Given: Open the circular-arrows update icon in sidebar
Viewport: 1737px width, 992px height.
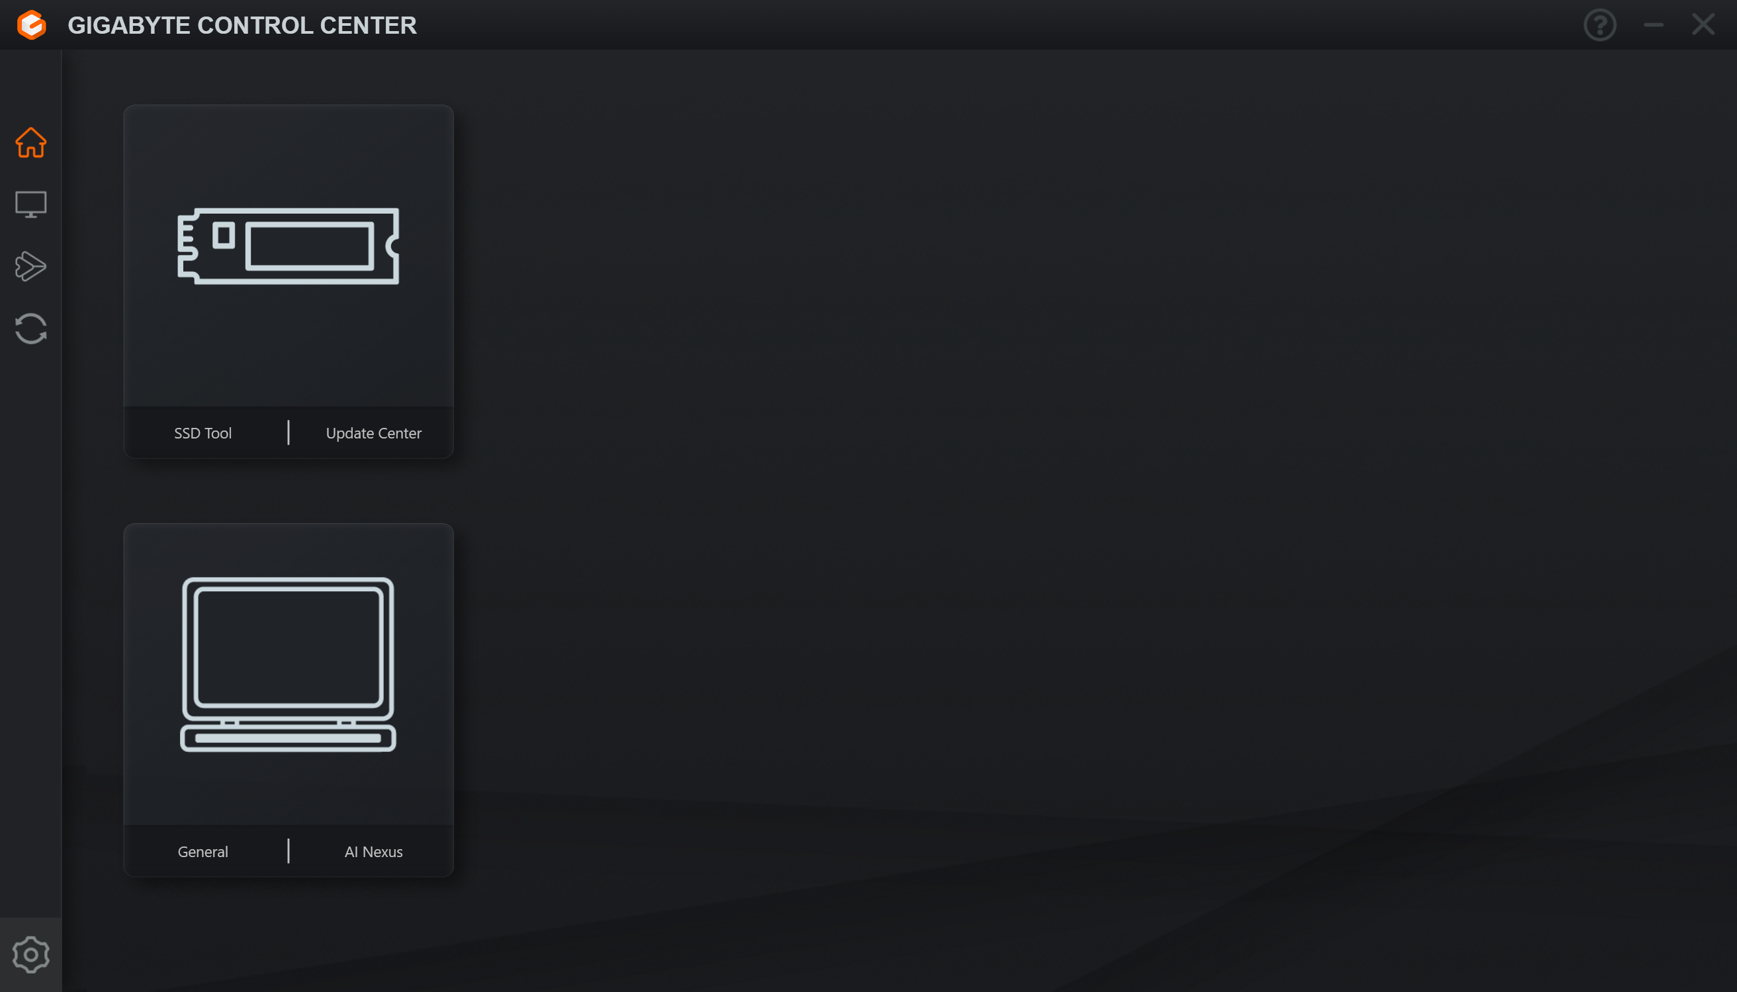Looking at the screenshot, I should coord(30,329).
